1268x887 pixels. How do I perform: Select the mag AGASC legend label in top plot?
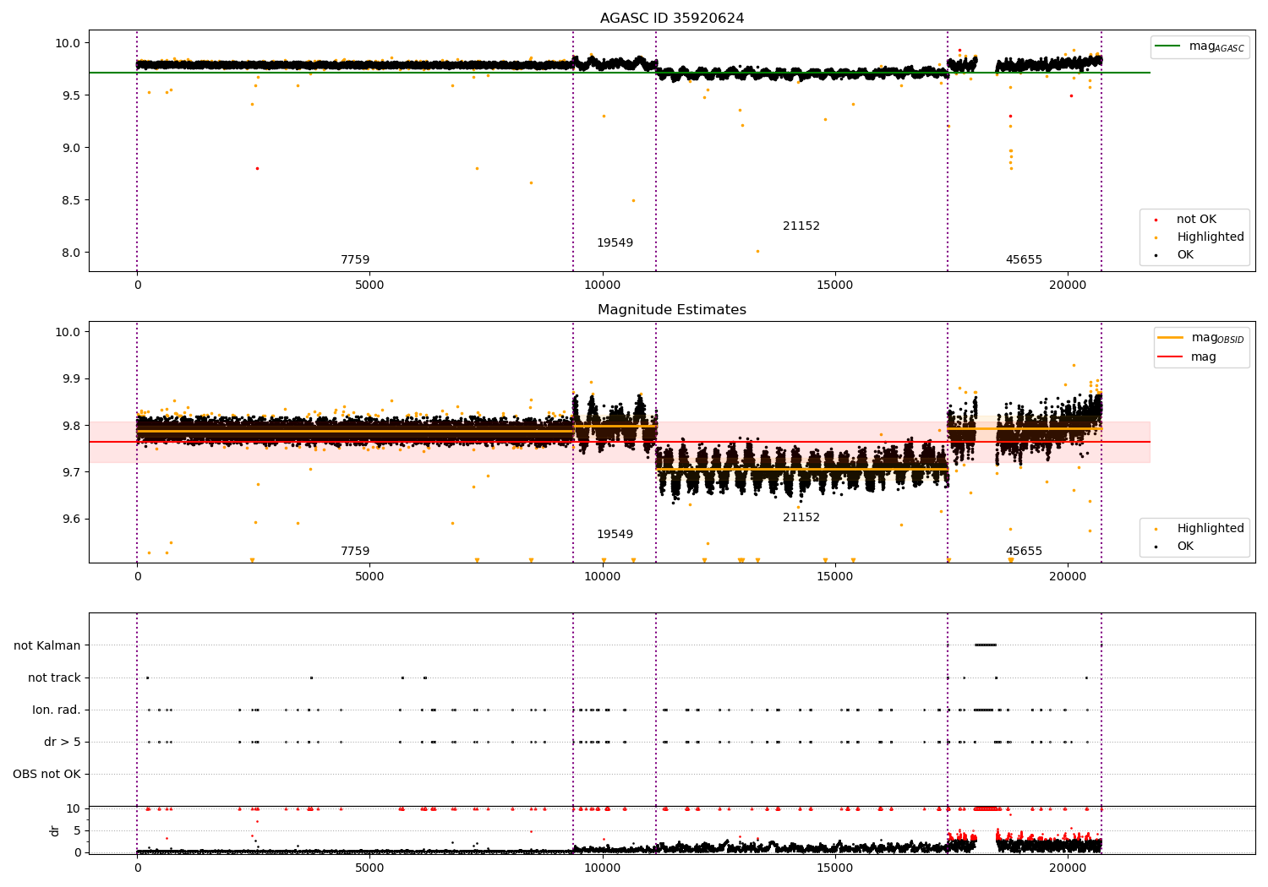pyautogui.click(x=1216, y=46)
